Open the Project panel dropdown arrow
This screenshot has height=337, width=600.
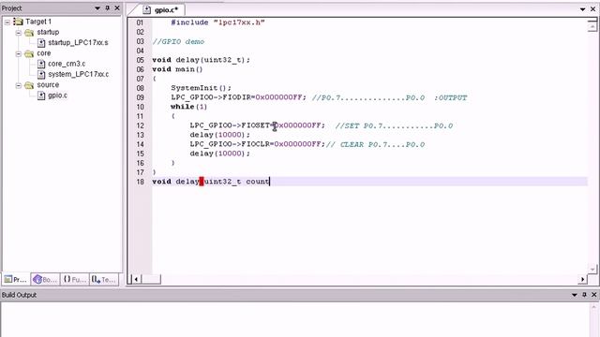click(97, 8)
